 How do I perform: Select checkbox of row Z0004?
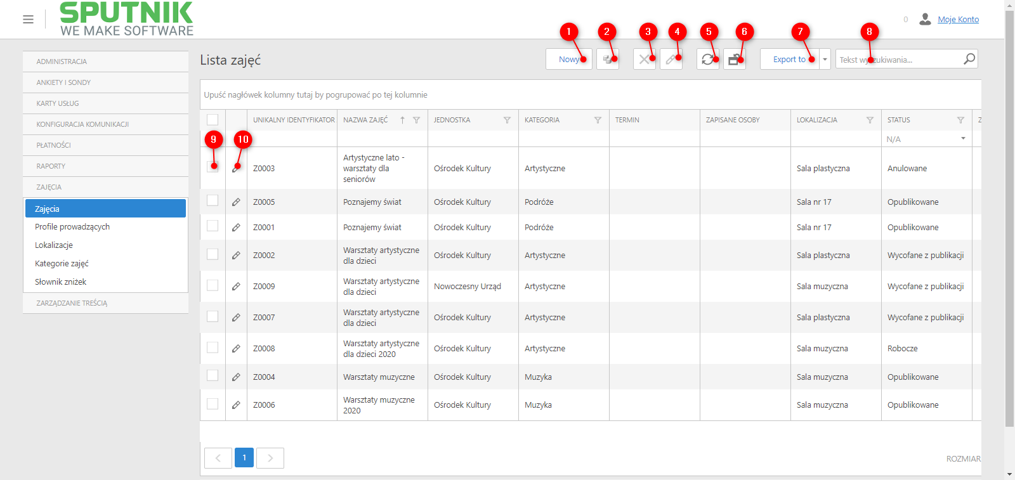pyautogui.click(x=213, y=375)
